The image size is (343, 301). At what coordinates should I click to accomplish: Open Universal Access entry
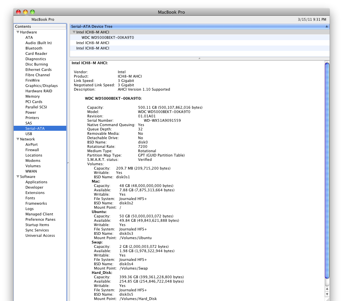click(40, 236)
